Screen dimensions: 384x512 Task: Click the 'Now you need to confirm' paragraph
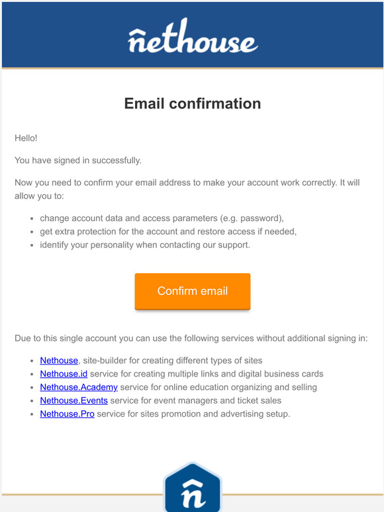[x=187, y=189]
